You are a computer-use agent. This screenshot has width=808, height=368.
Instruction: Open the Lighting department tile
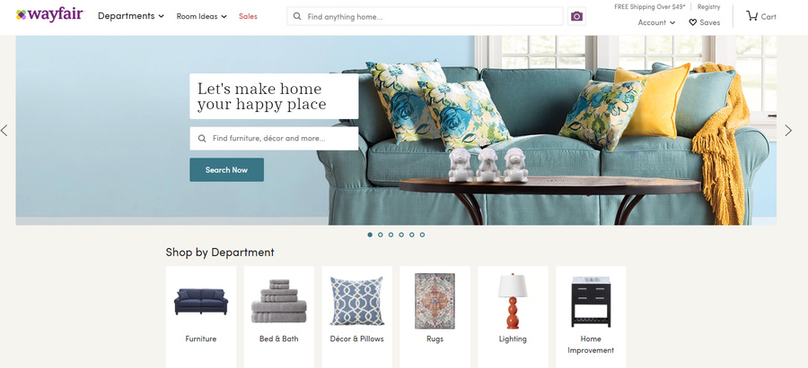[x=513, y=316]
